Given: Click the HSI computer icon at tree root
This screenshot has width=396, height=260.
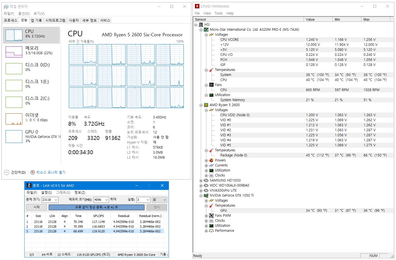Looking at the screenshot, I should 201,25.
